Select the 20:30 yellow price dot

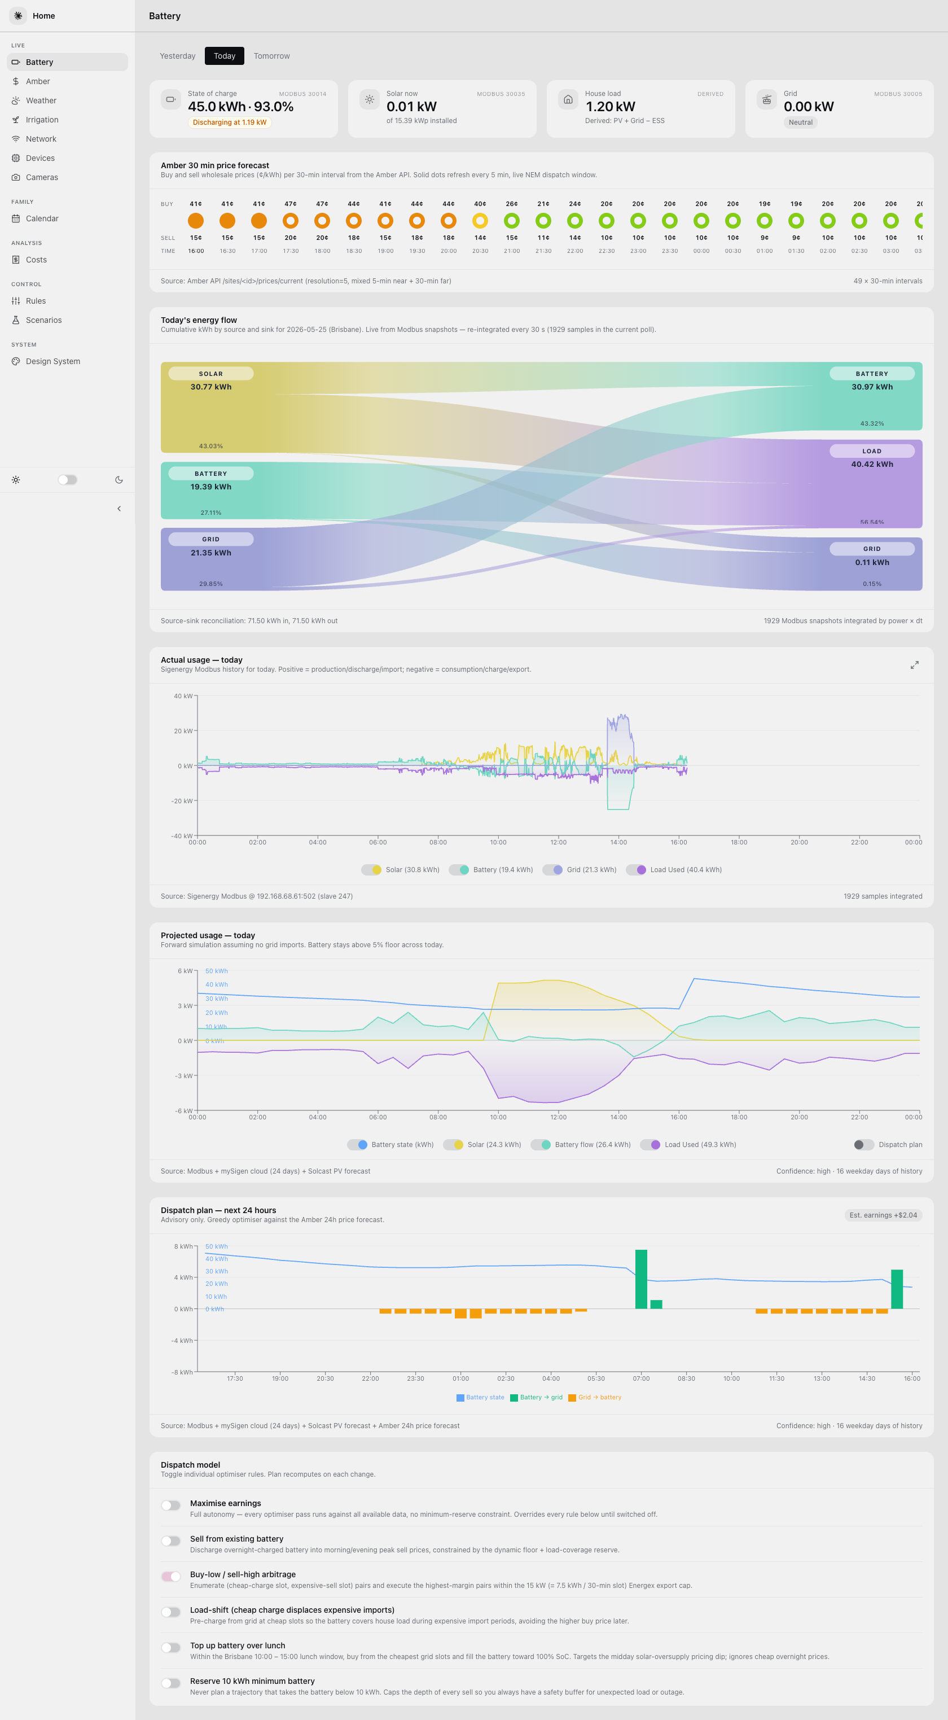(480, 220)
